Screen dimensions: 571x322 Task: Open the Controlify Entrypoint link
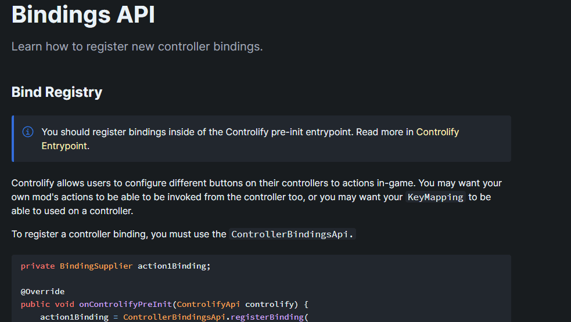[437, 132]
